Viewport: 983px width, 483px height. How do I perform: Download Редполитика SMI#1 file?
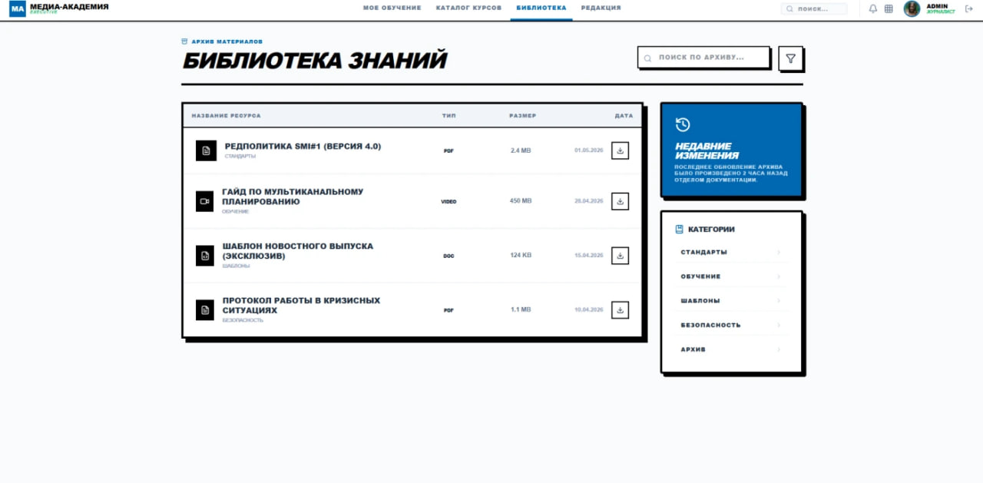[620, 151]
